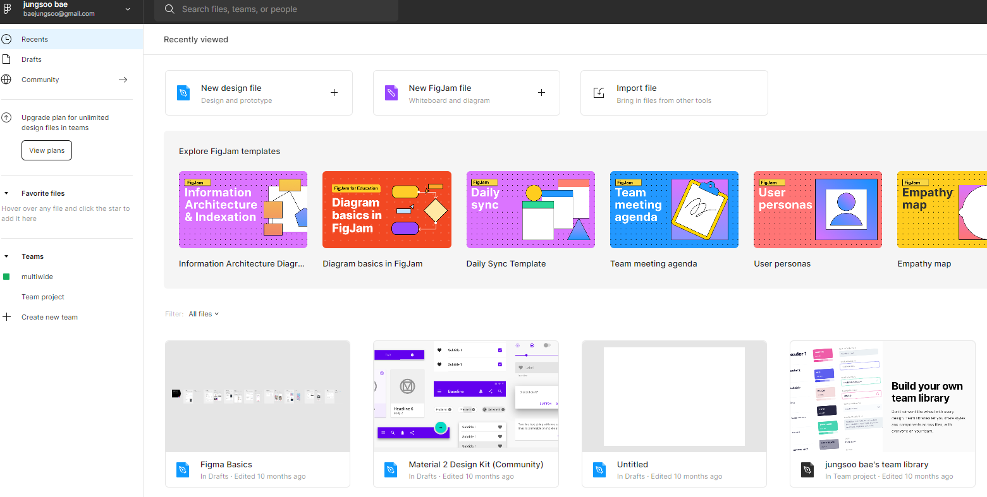This screenshot has height=497, width=987.
Task: Click the dark team library file icon
Action: [807, 470]
